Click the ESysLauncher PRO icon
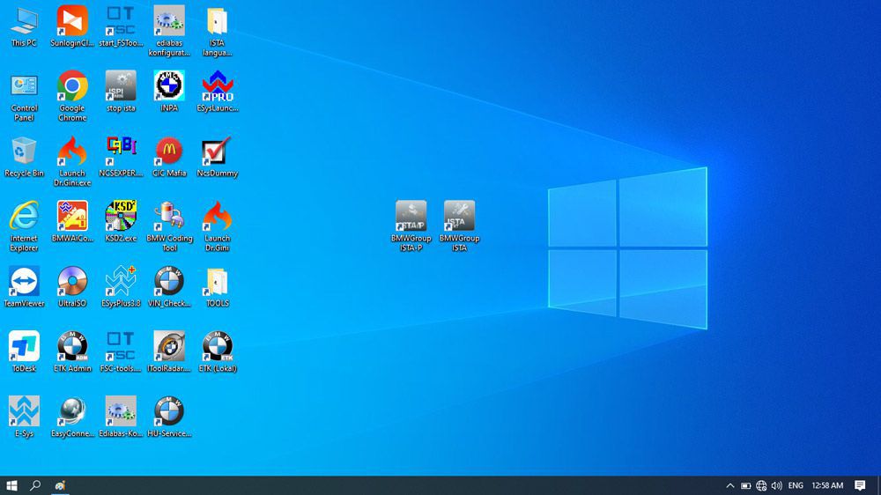The image size is (881, 495). pos(218,92)
